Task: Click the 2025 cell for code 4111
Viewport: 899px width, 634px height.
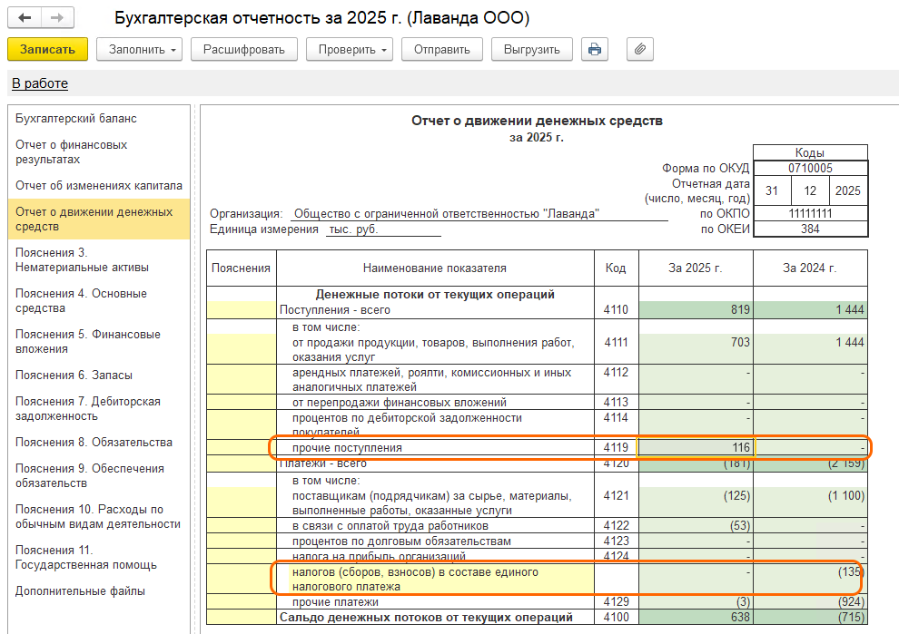Action: [696, 343]
